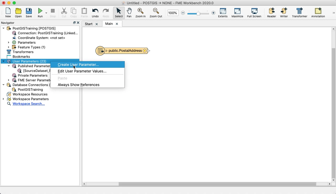Open the Workspace Search link

tap(29, 104)
